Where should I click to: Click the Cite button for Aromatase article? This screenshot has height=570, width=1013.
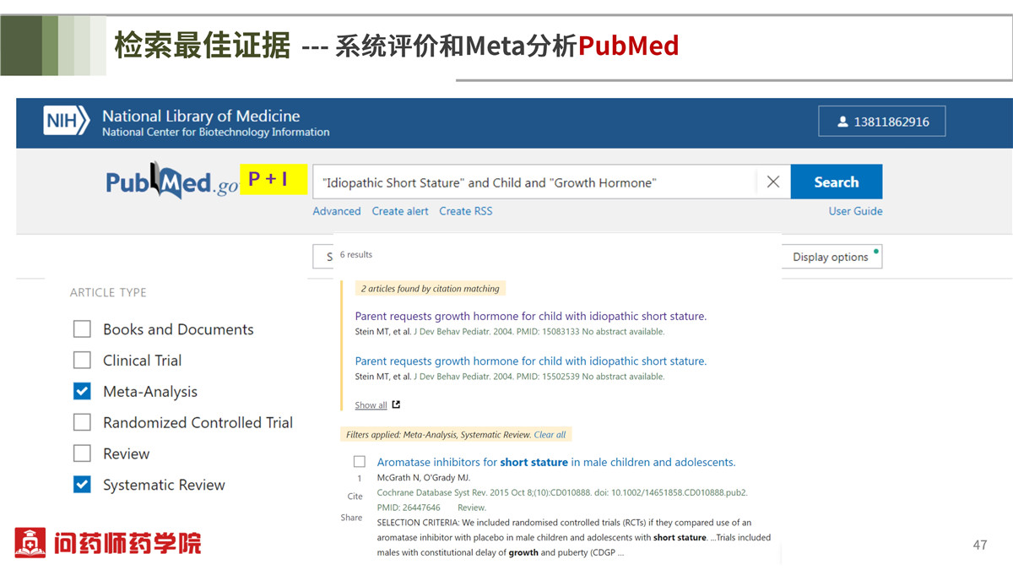tap(355, 497)
